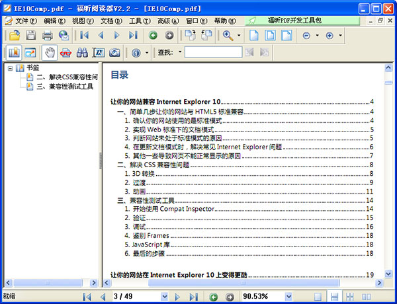
Task: Click find next button beside search box
Action: click(x=264, y=52)
